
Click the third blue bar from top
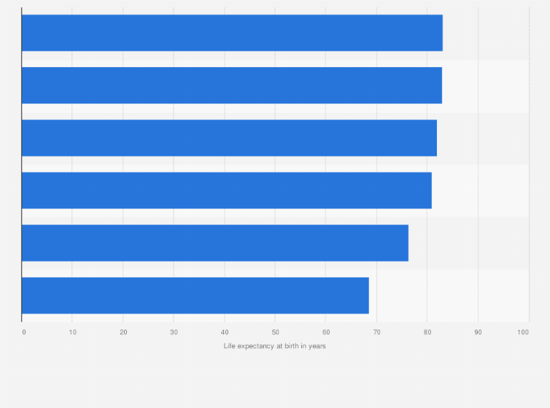coord(229,138)
